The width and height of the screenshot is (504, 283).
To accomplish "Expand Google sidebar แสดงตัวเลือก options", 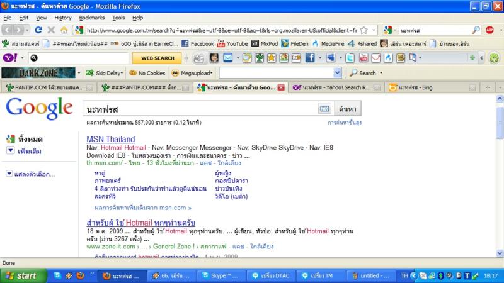I will click(x=31, y=174).
